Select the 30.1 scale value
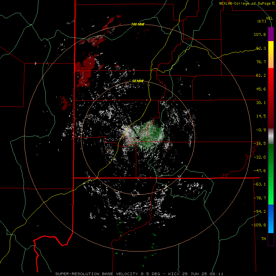The image size is (276, 276). point(261,103)
